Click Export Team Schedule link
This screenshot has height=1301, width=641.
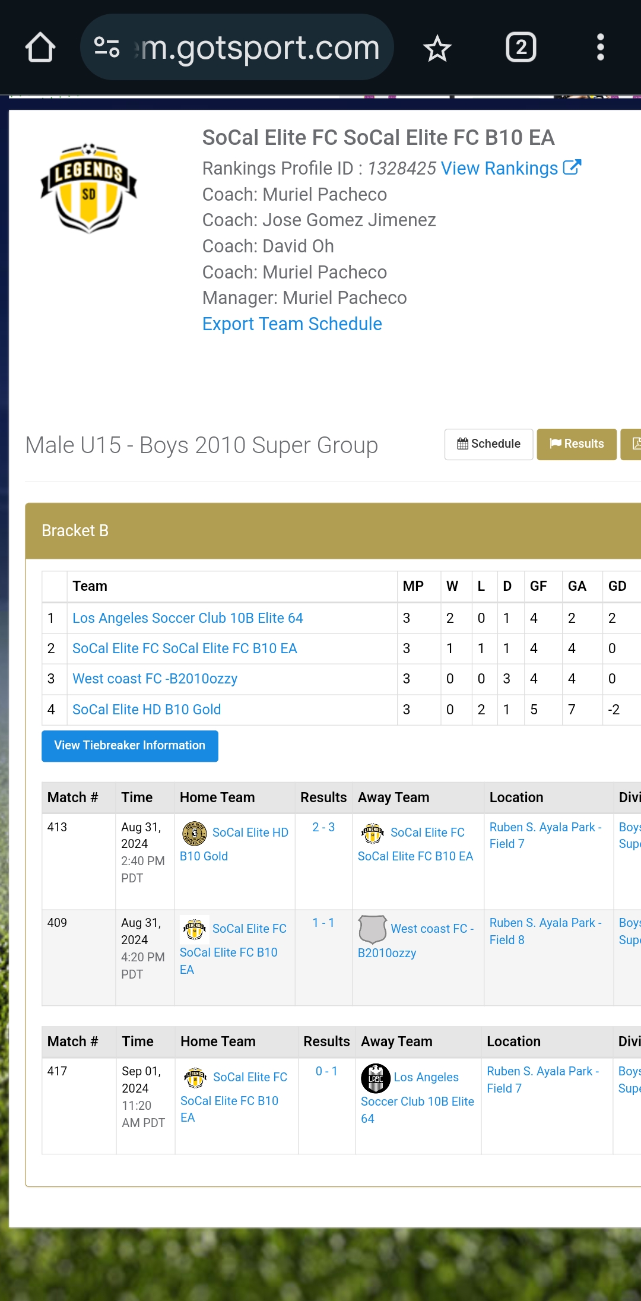[x=292, y=324]
